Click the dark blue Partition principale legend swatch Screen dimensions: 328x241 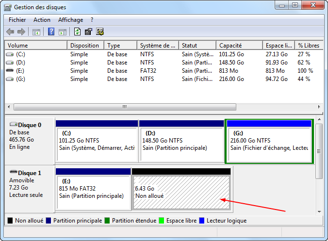click(49, 221)
